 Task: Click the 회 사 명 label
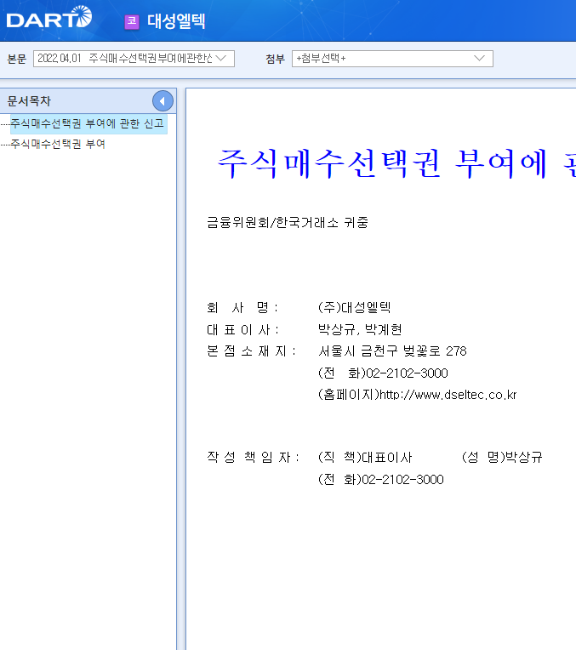pyautogui.click(x=242, y=308)
